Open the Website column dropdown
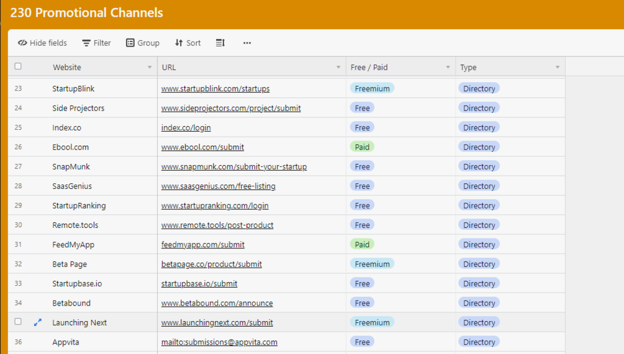 pyautogui.click(x=150, y=67)
